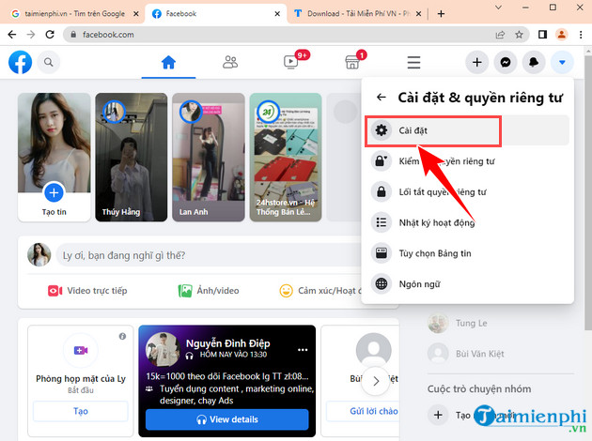Click the browser back arrow
This screenshot has width=592, height=441.
(12, 35)
